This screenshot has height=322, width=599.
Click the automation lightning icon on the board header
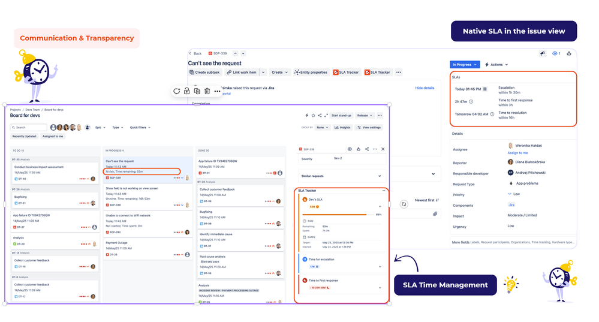(306, 115)
